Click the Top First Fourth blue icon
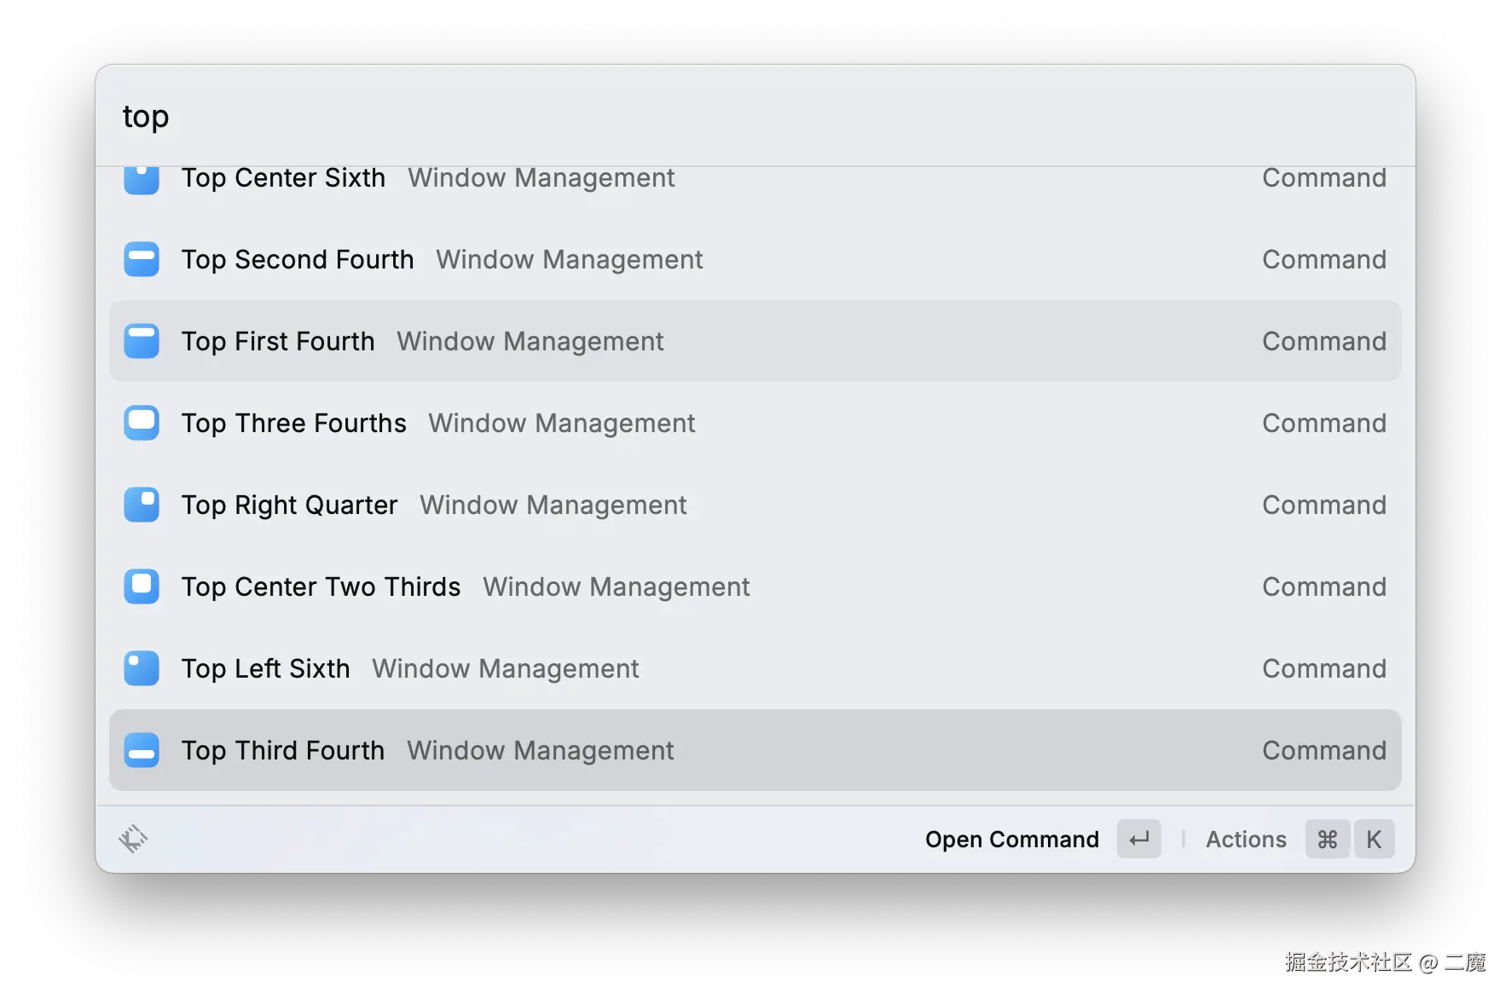 pos(141,341)
